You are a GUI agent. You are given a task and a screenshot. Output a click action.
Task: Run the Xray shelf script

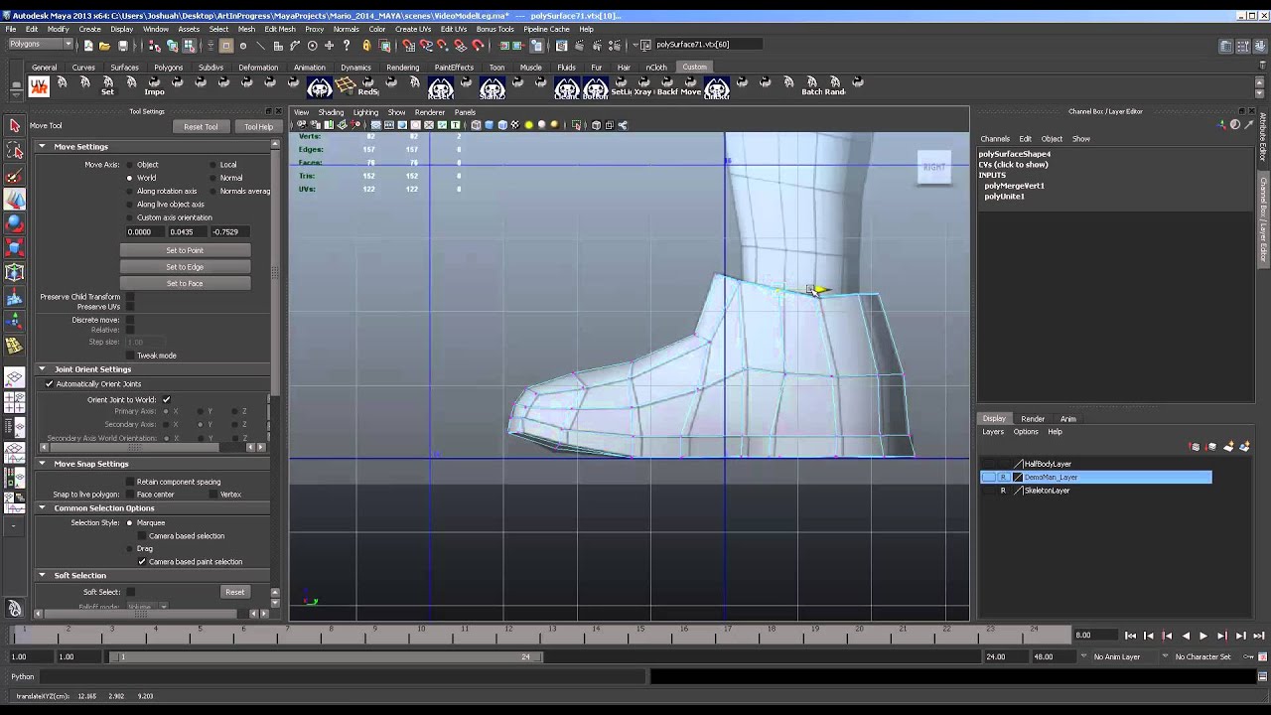tap(643, 86)
